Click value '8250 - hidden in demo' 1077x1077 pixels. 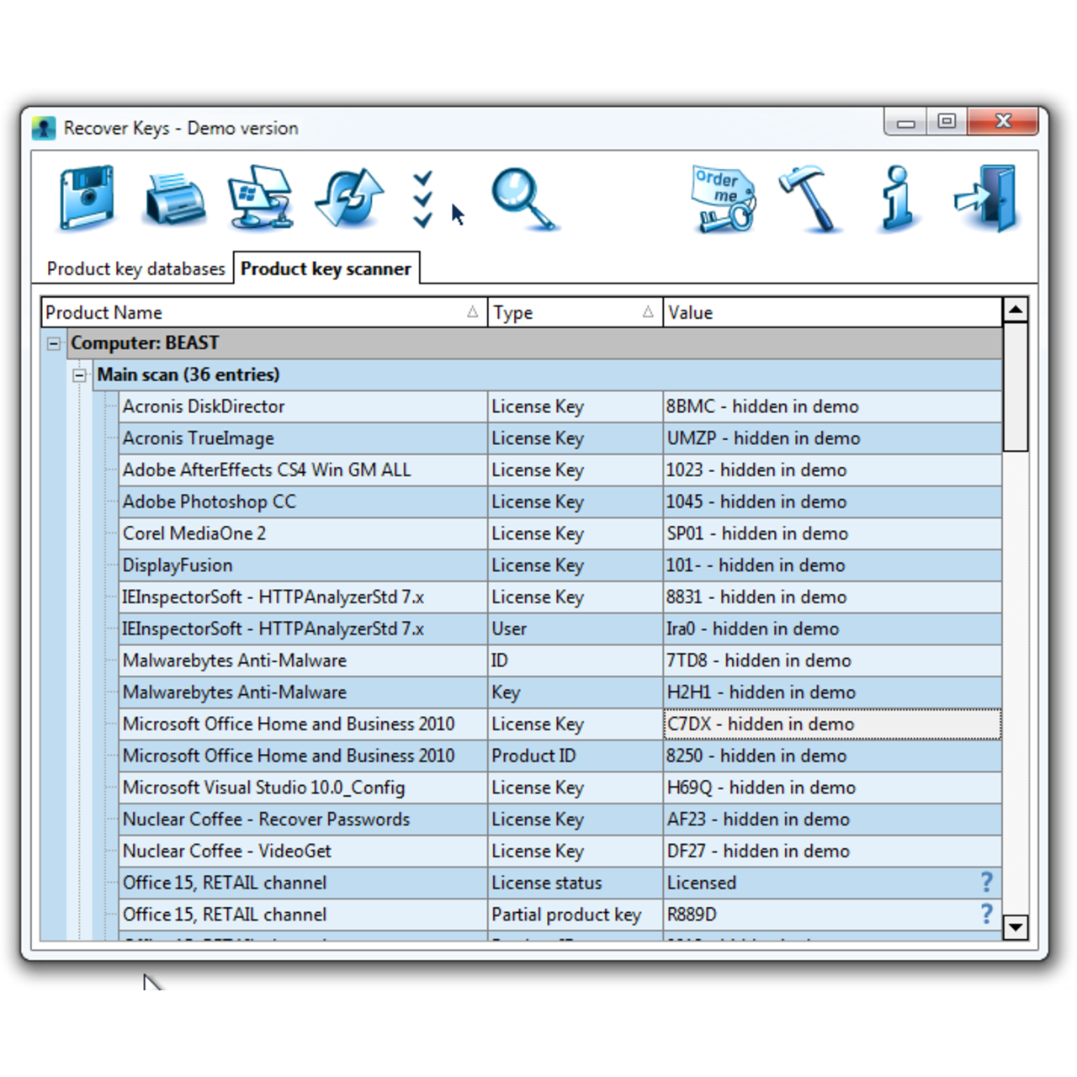tap(756, 756)
